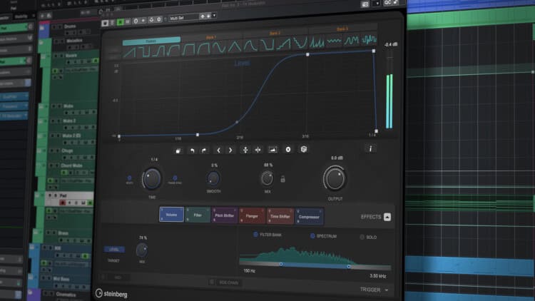Screen dimensions: 535x301
Task: Switch to the Factory shape tab
Action: (151, 41)
